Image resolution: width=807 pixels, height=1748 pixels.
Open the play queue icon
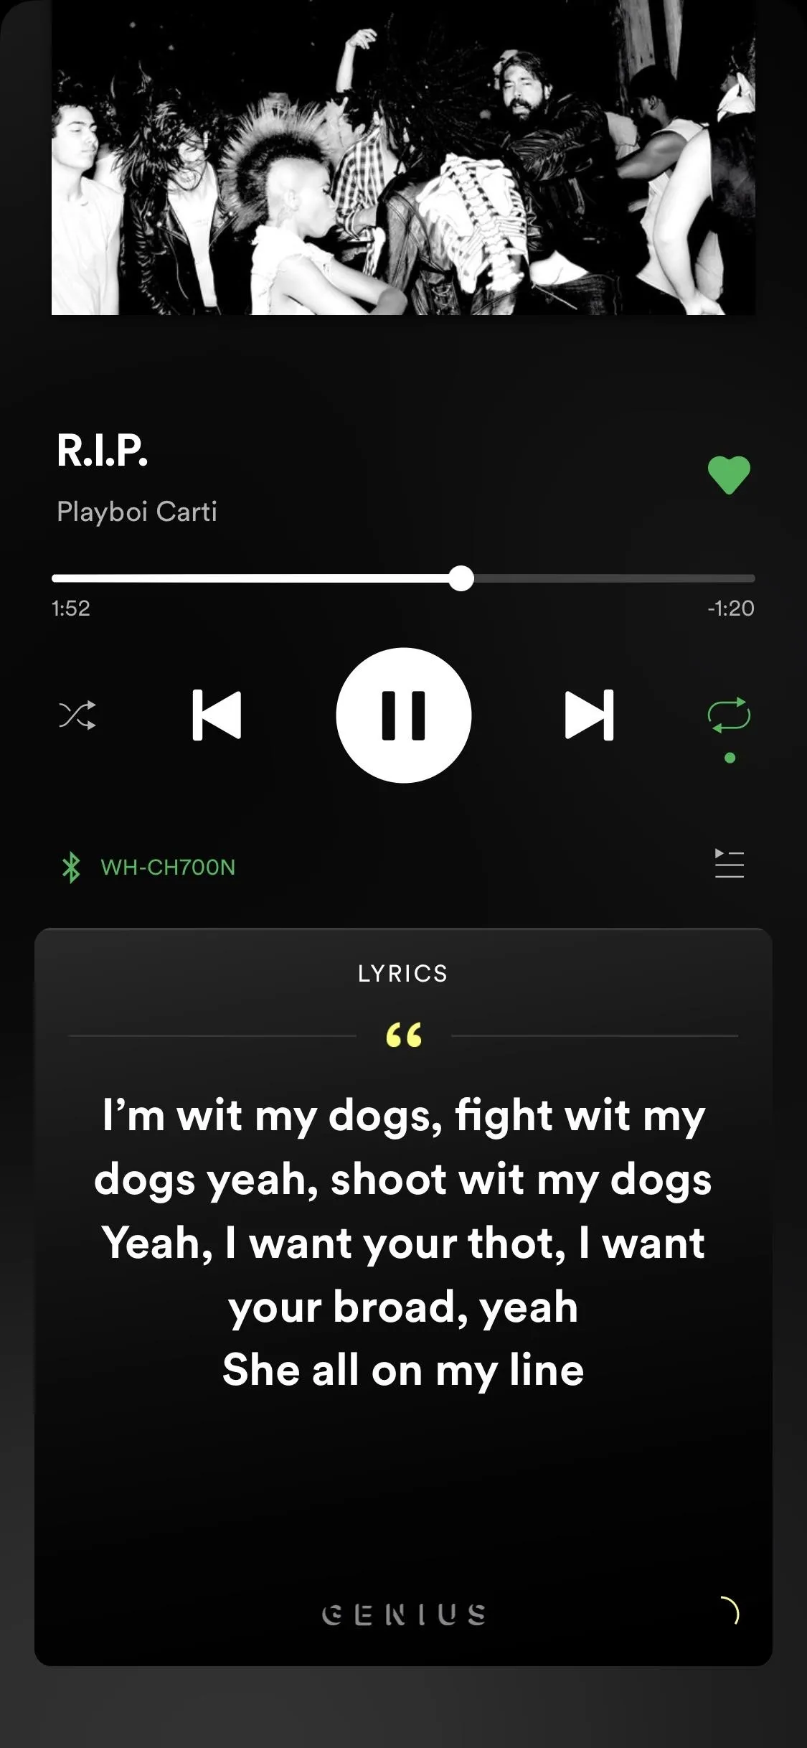point(730,863)
